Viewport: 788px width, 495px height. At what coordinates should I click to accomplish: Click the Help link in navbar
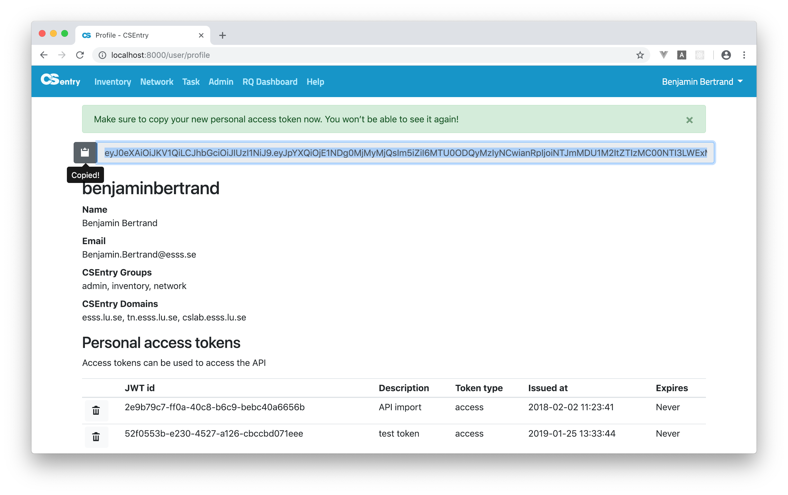pos(315,82)
